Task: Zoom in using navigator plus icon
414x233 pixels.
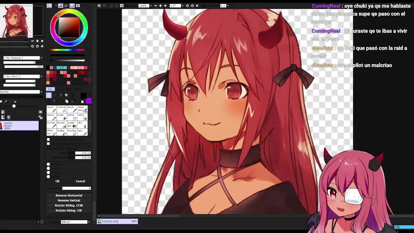Action: [x=37, y=41]
